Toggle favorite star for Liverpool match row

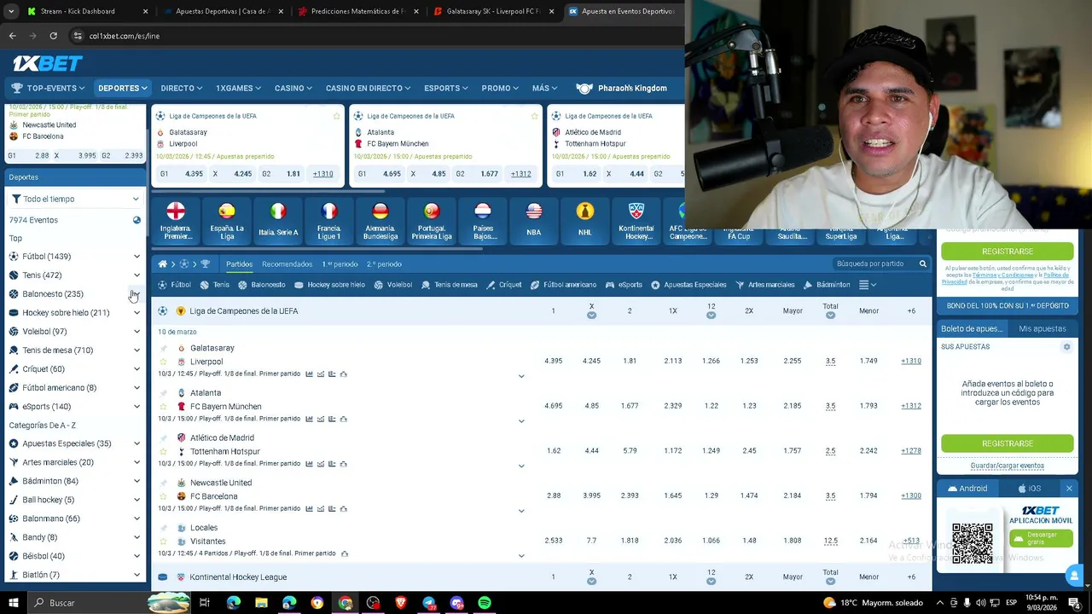(x=163, y=362)
